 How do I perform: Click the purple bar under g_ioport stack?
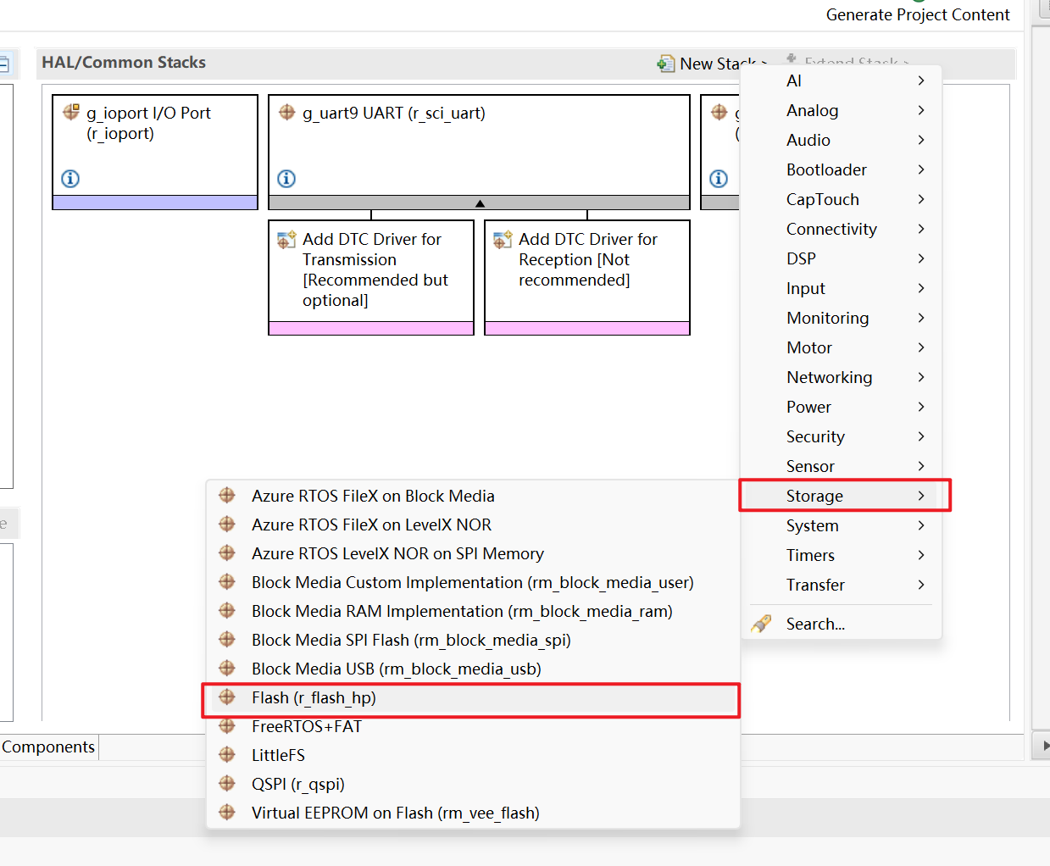tap(155, 203)
